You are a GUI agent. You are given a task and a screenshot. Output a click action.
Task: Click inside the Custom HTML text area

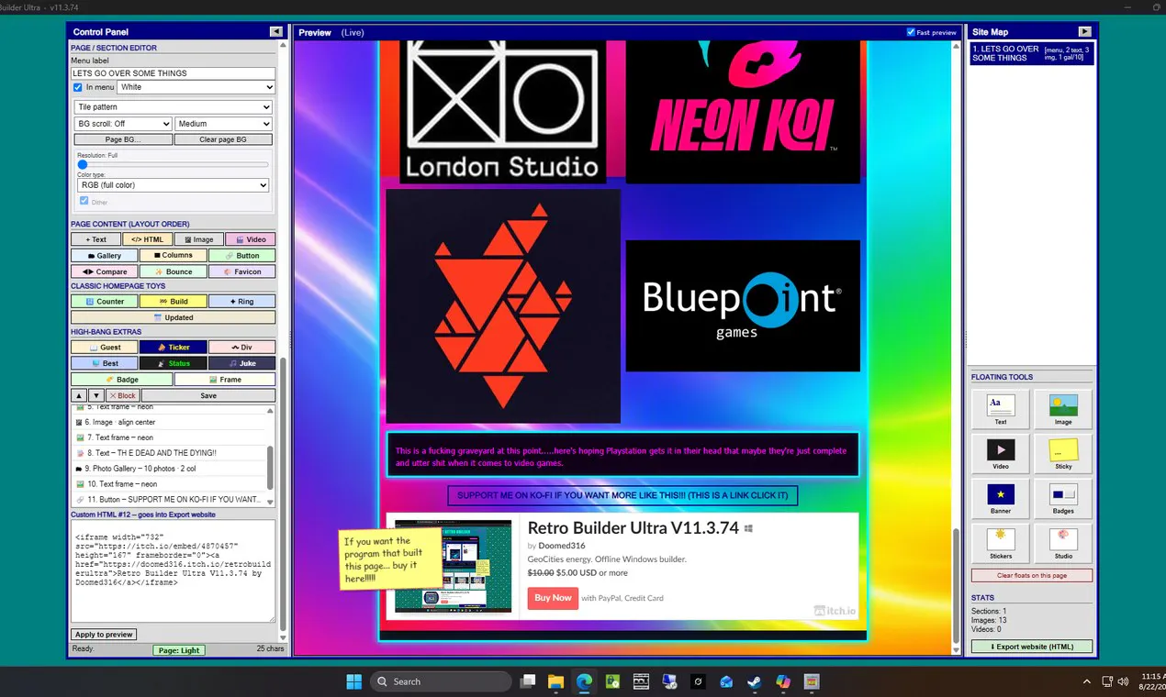[x=174, y=571]
